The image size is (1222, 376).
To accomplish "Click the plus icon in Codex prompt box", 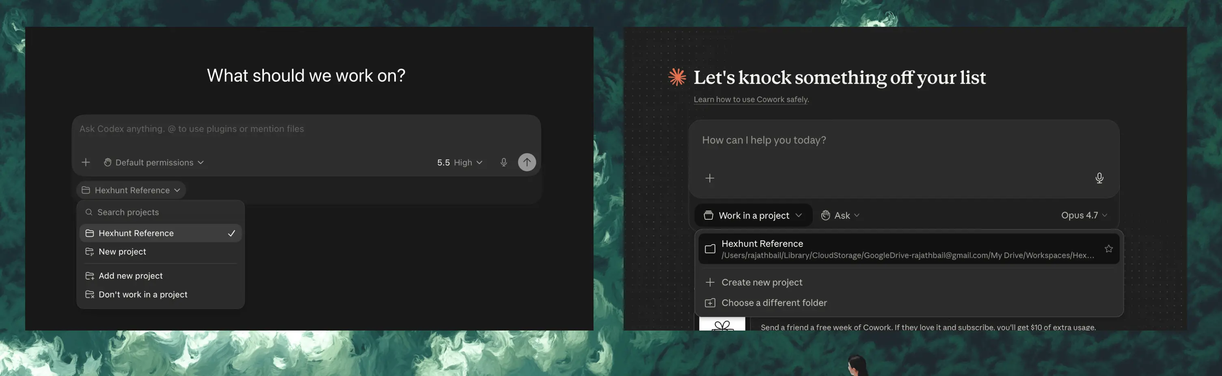I will click(85, 162).
